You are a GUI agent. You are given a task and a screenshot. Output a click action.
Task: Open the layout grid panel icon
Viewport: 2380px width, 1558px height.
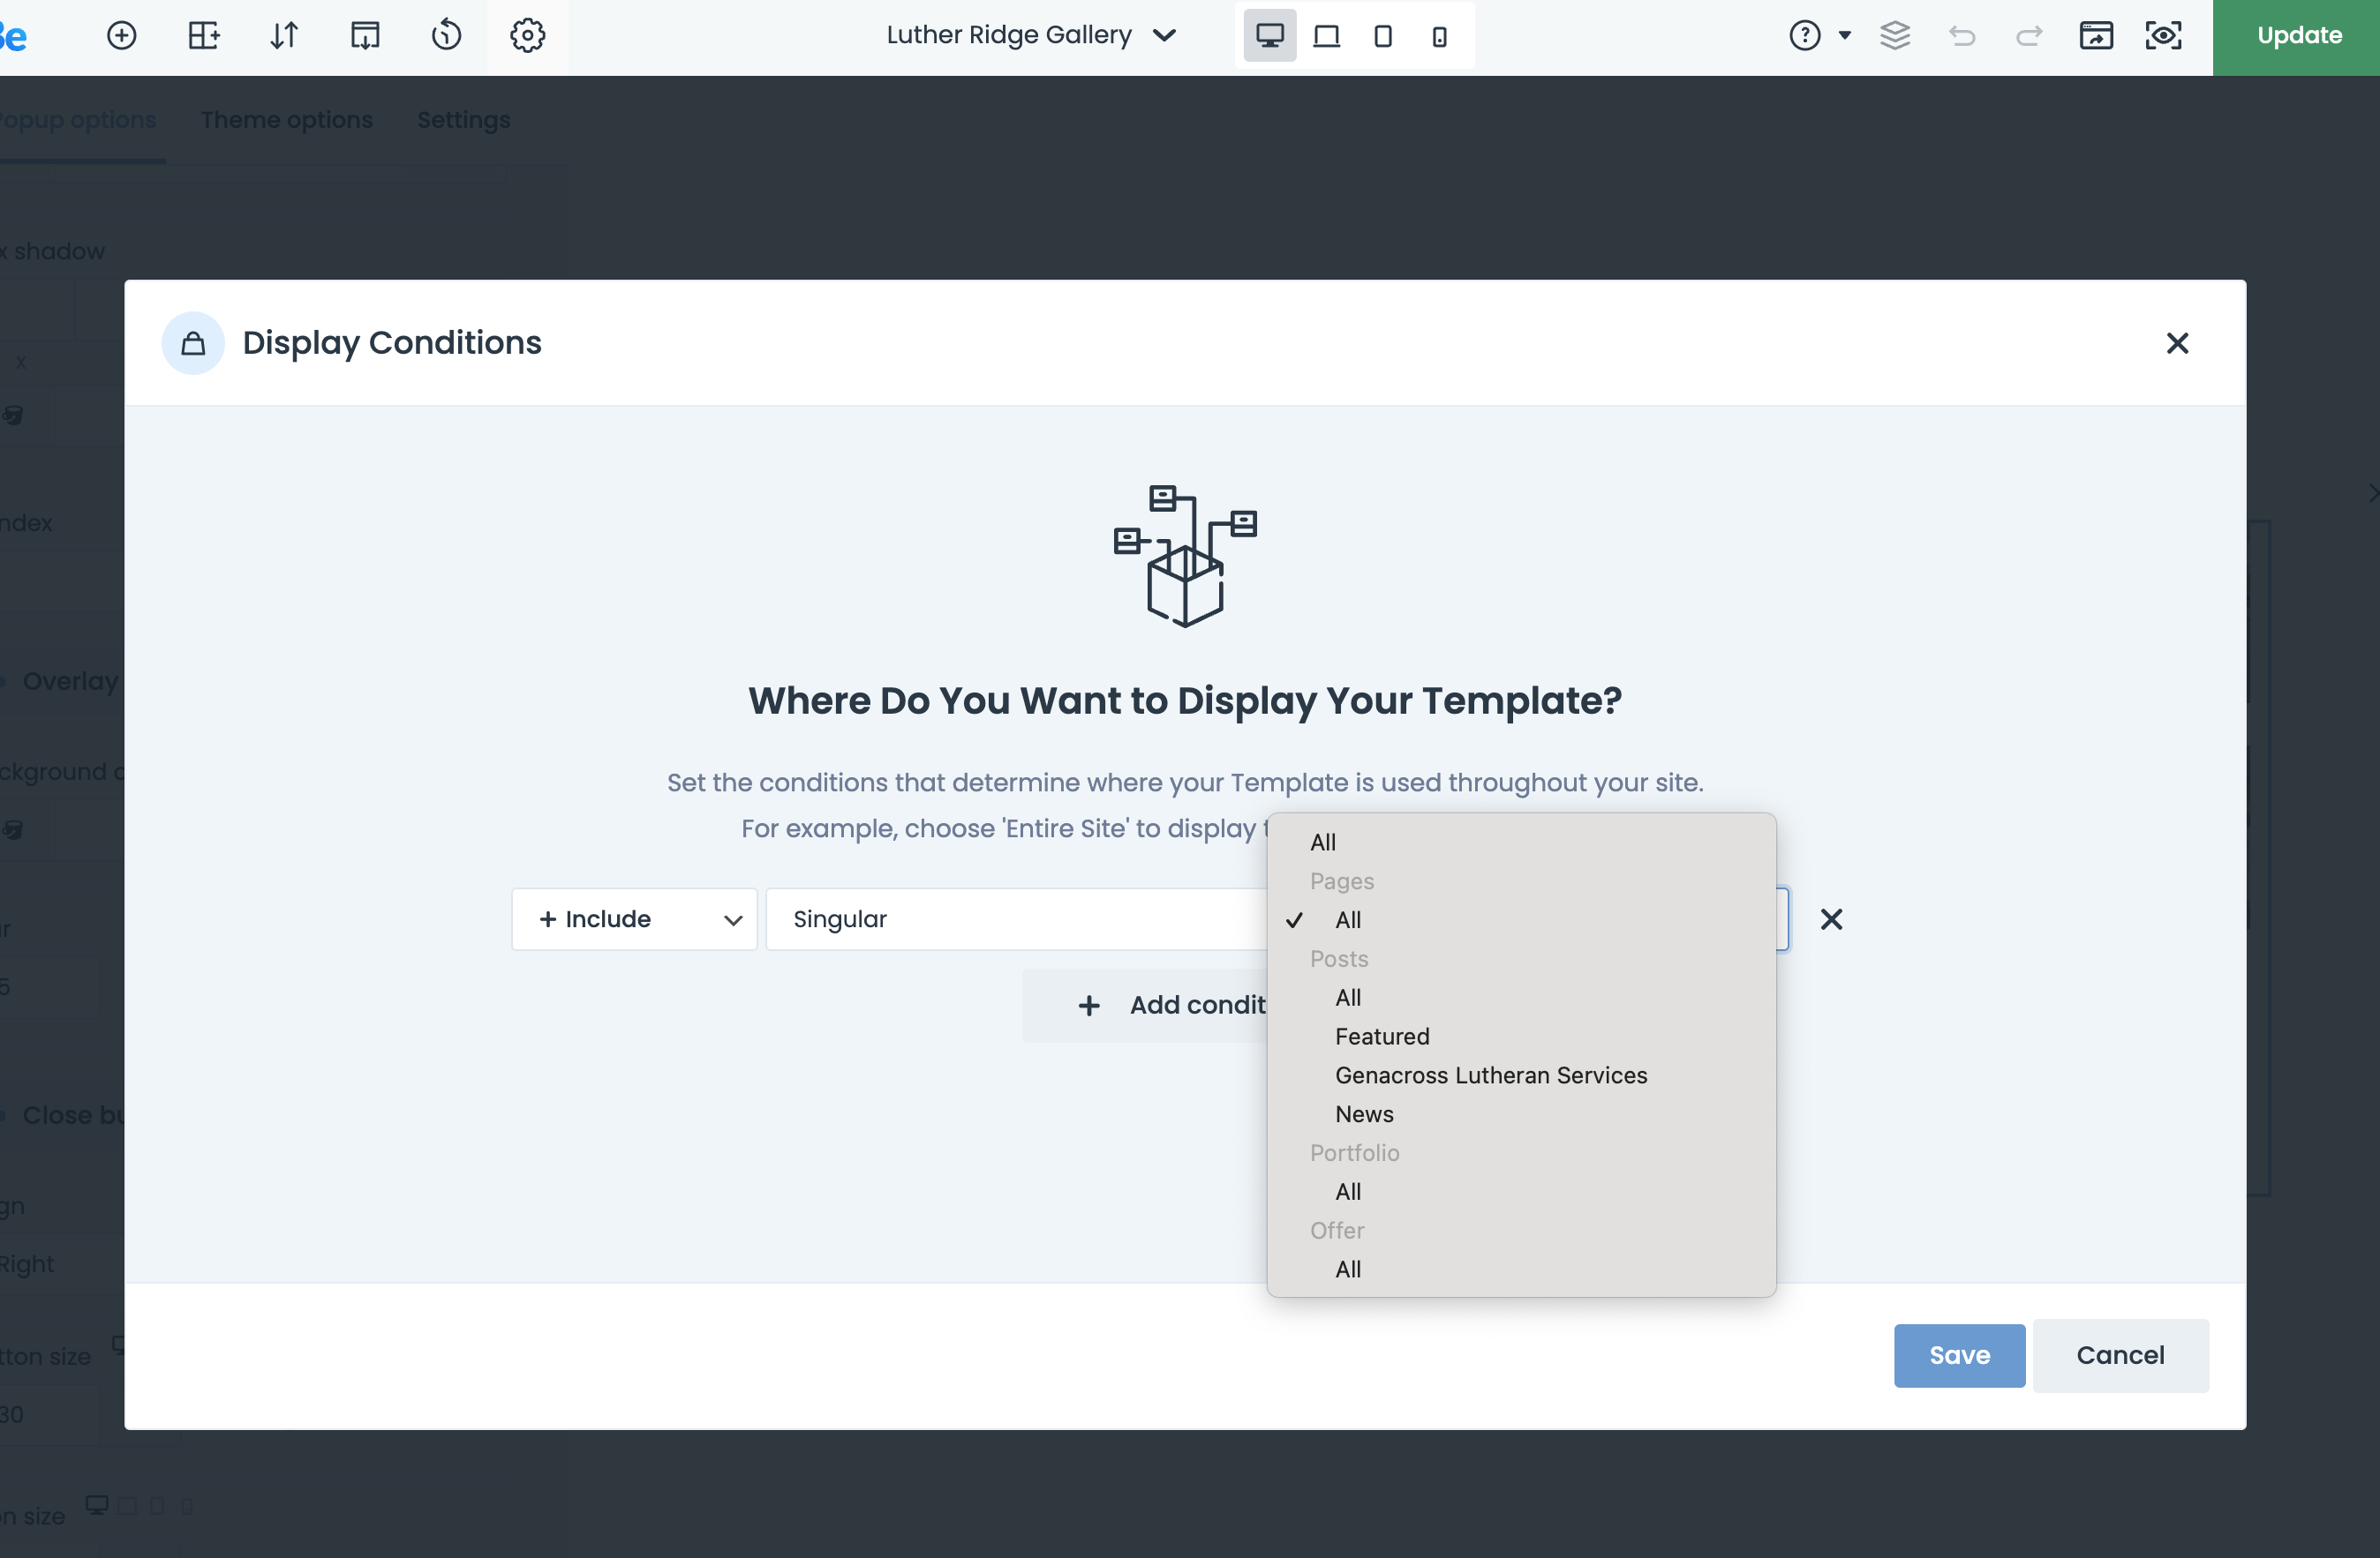[204, 34]
